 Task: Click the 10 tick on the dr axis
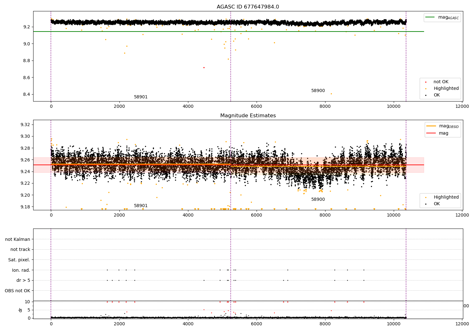coord(27,302)
